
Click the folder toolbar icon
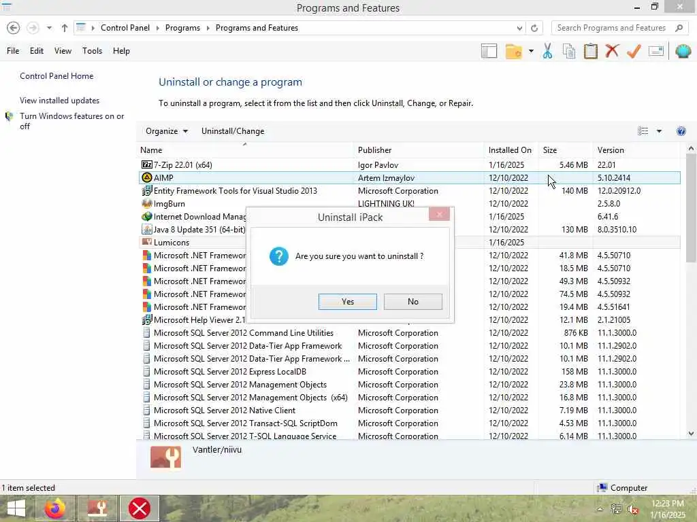(514, 51)
